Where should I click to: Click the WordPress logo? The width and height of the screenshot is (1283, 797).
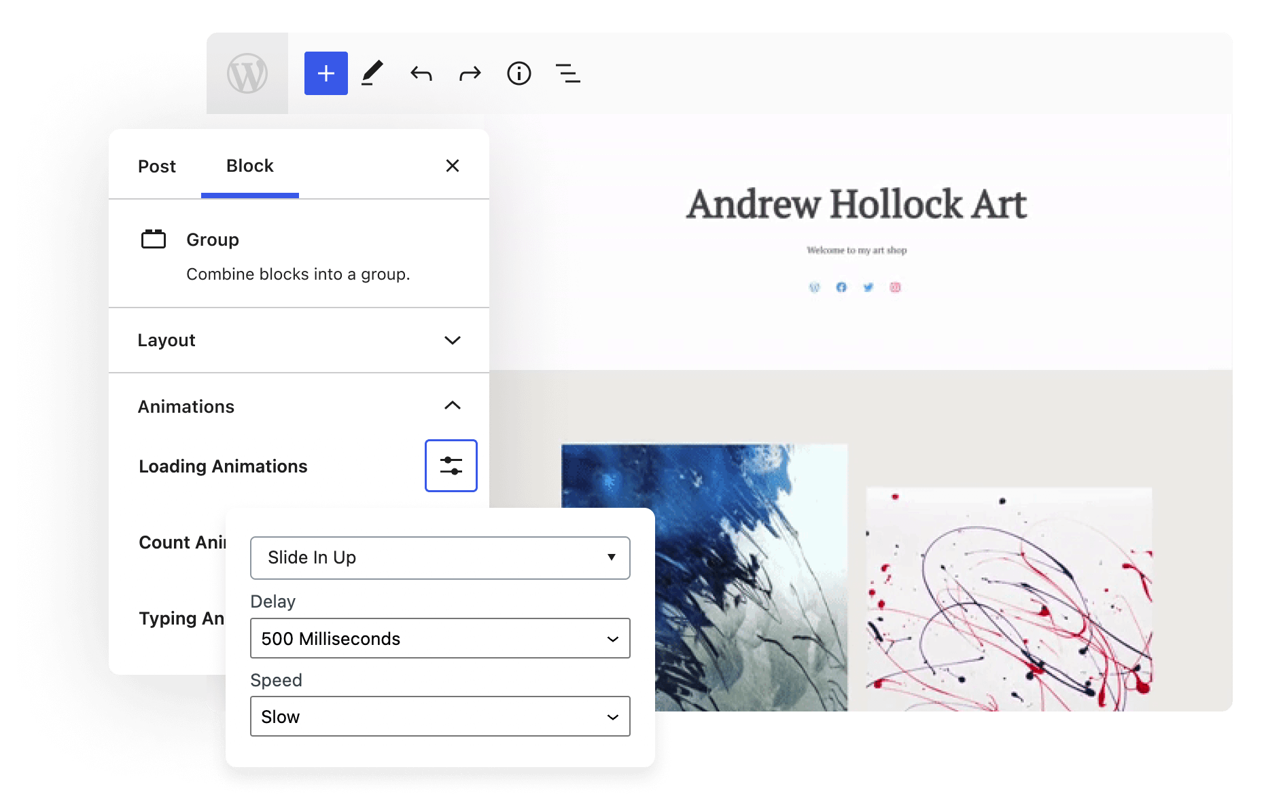(247, 73)
